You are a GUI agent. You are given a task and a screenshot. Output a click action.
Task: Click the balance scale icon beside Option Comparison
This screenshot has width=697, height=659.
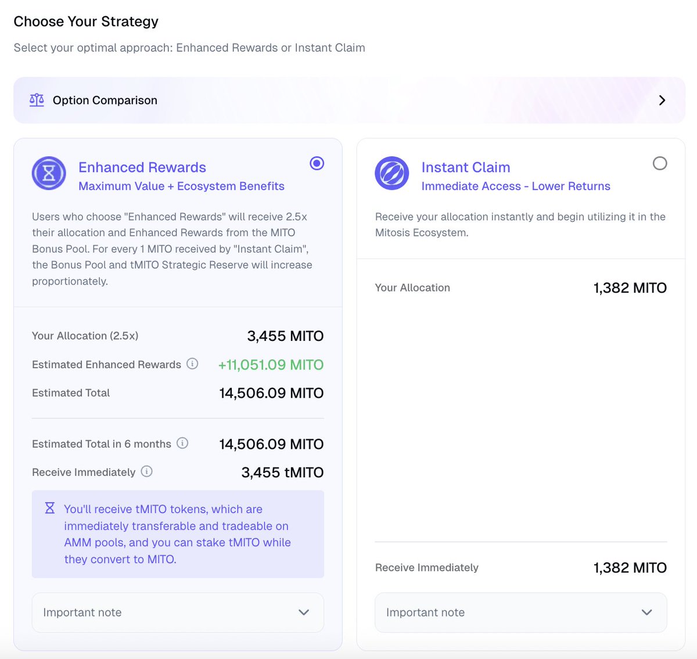[37, 100]
